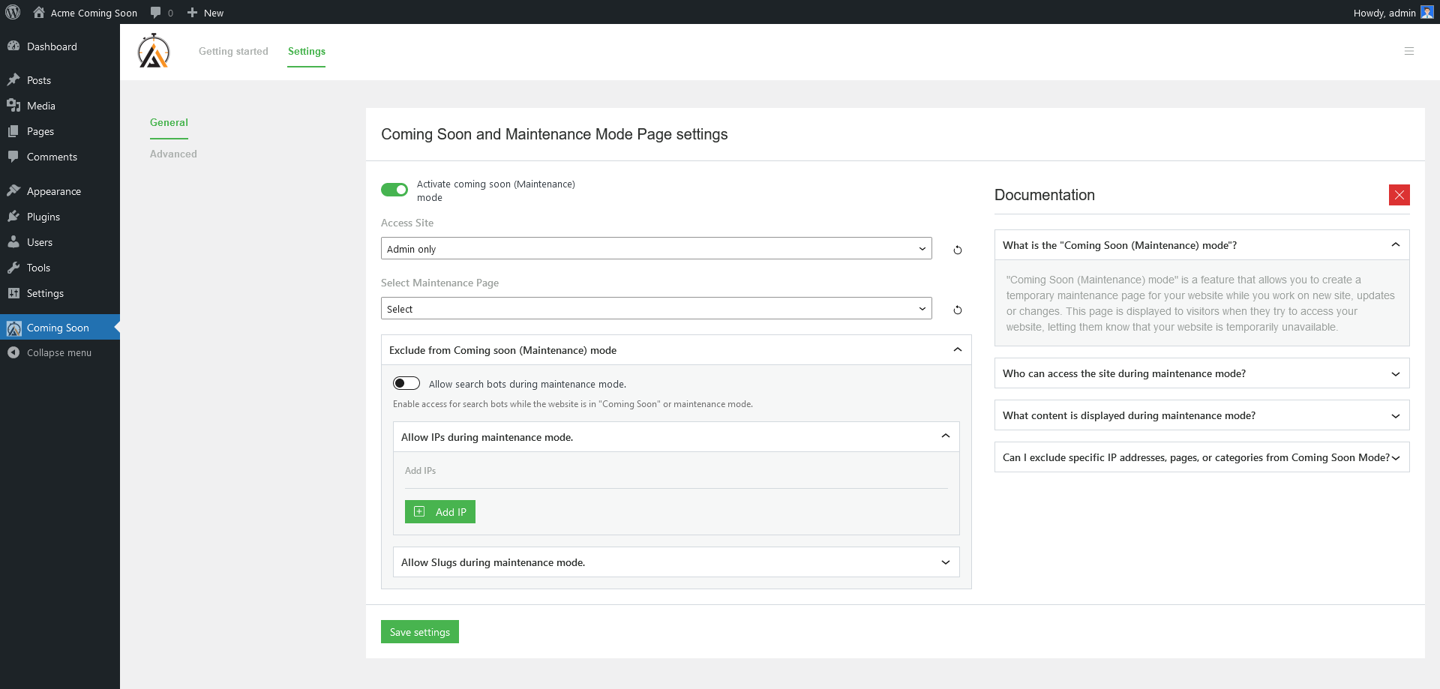Click the Settings sliders icon in the sidebar

tap(13, 292)
